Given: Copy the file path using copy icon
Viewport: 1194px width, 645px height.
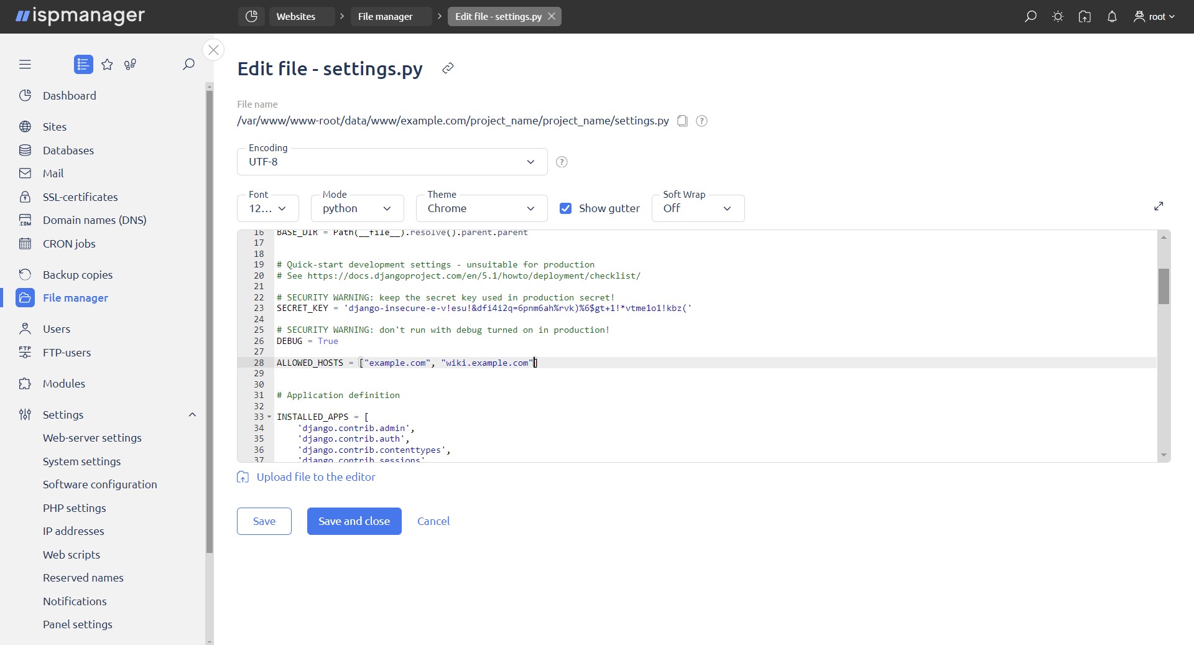Looking at the screenshot, I should tap(682, 121).
